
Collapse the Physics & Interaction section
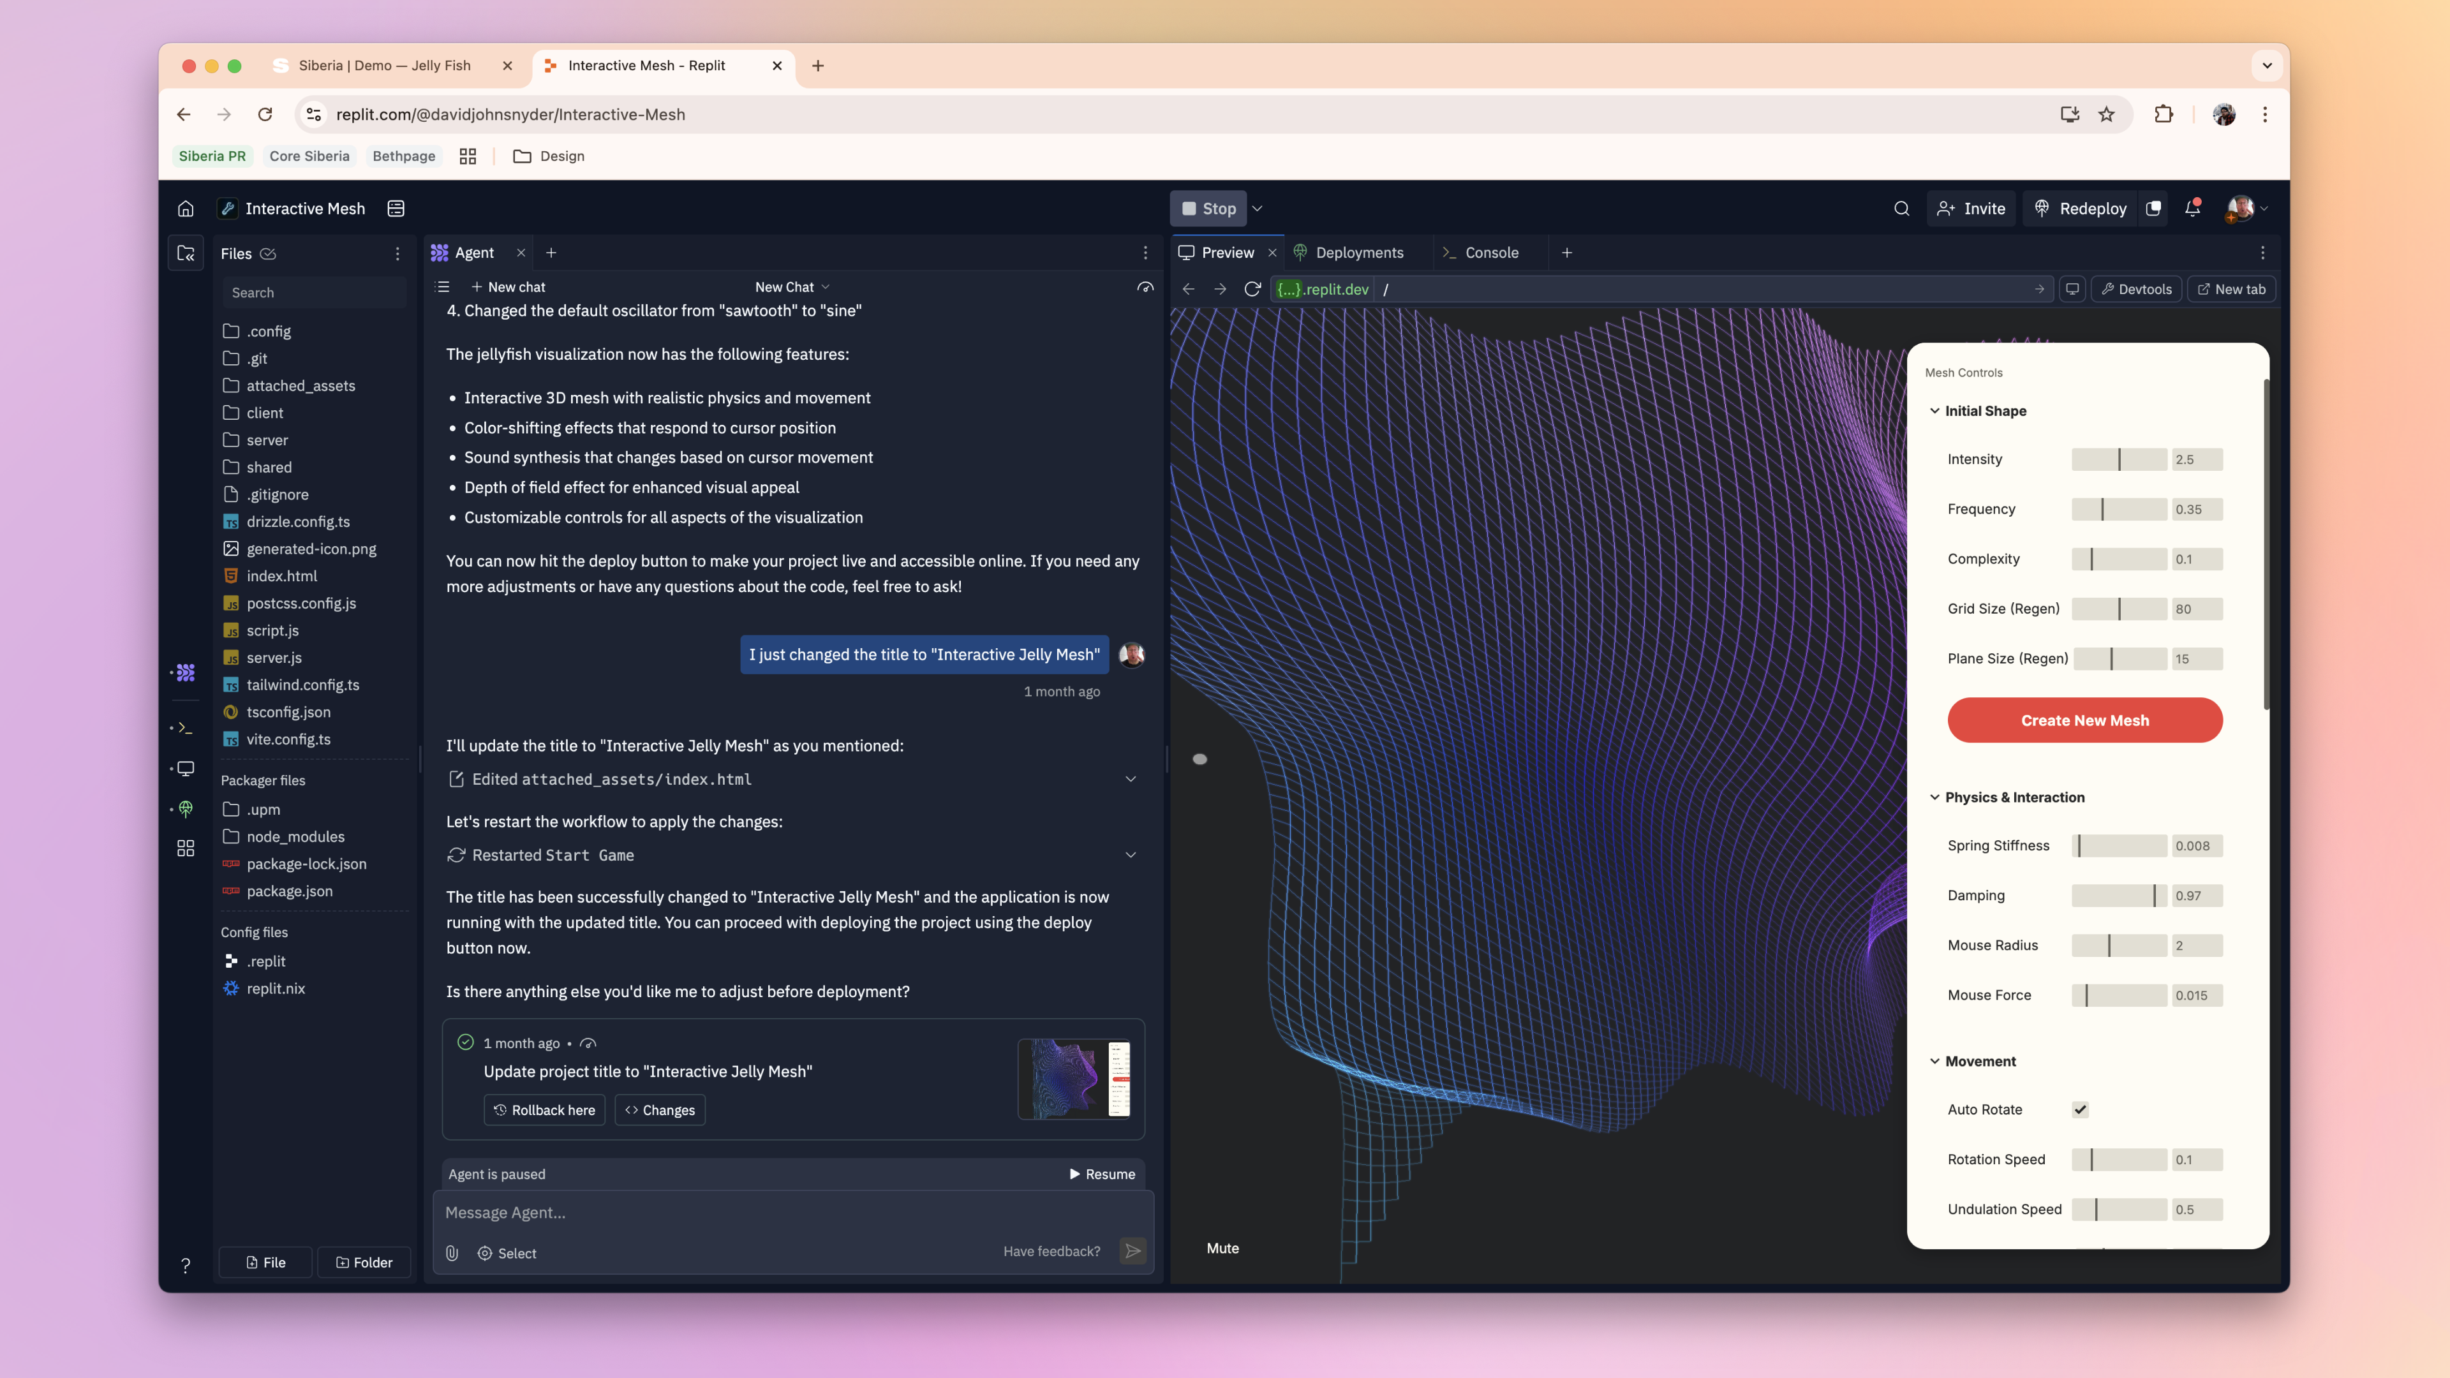1934,797
